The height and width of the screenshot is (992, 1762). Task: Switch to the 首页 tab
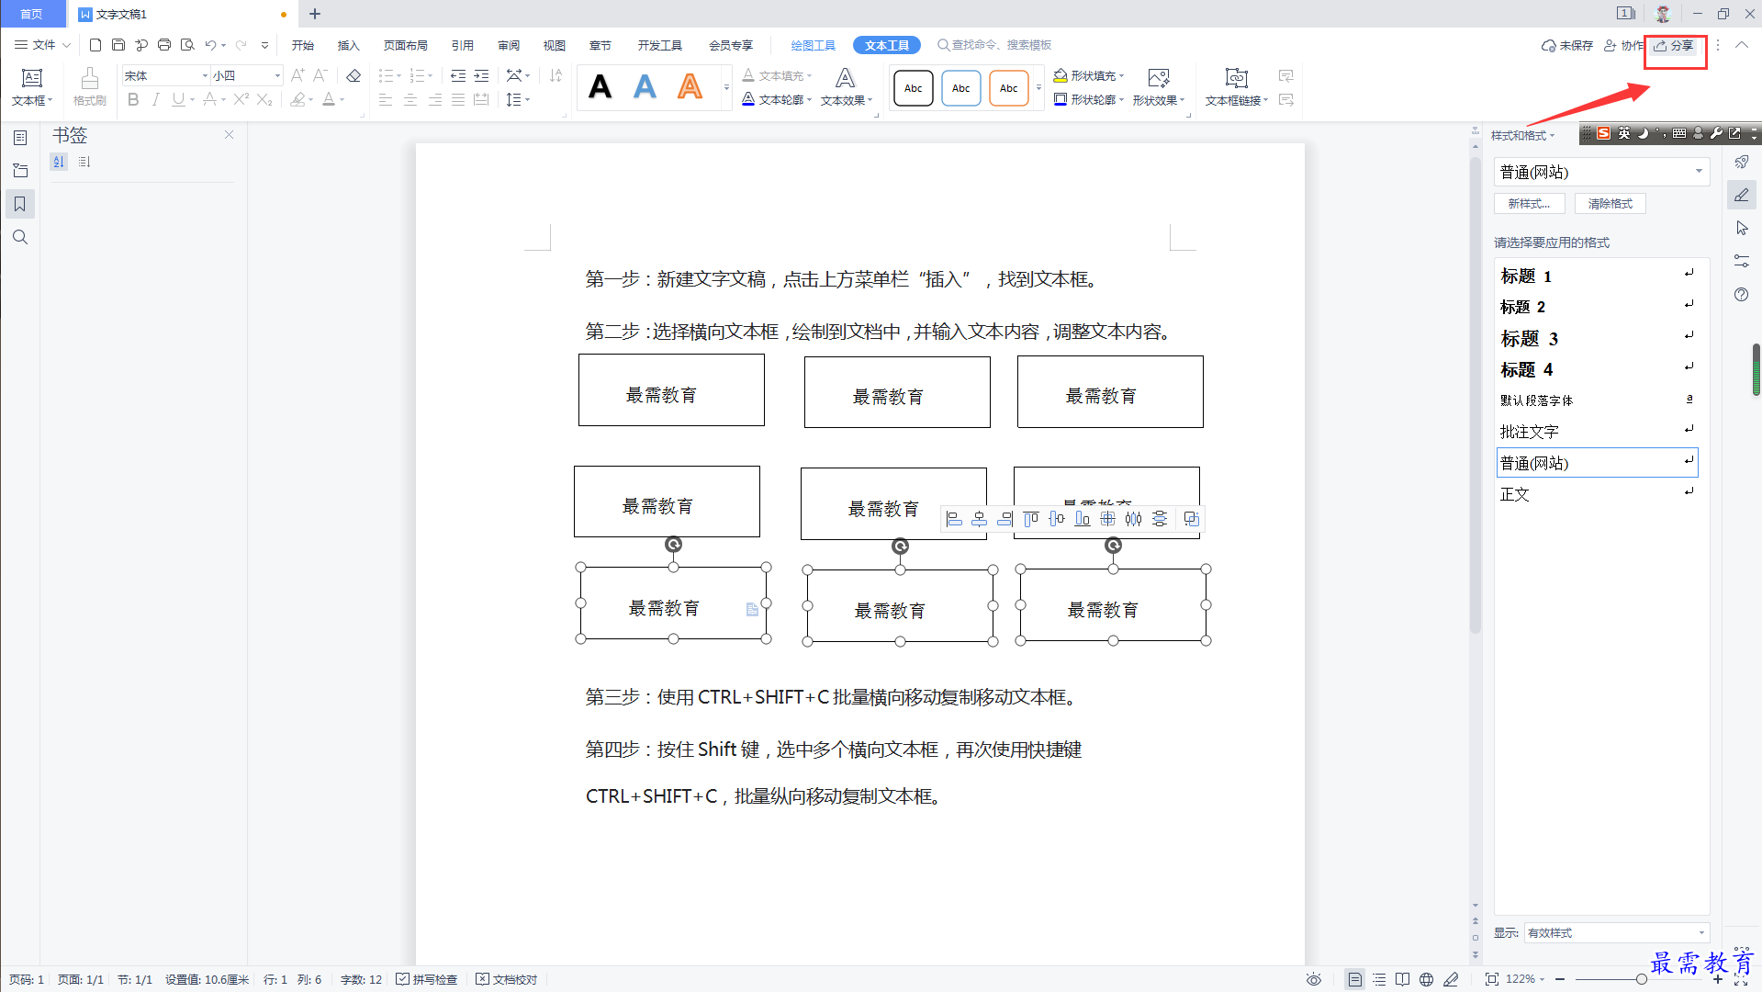32,14
